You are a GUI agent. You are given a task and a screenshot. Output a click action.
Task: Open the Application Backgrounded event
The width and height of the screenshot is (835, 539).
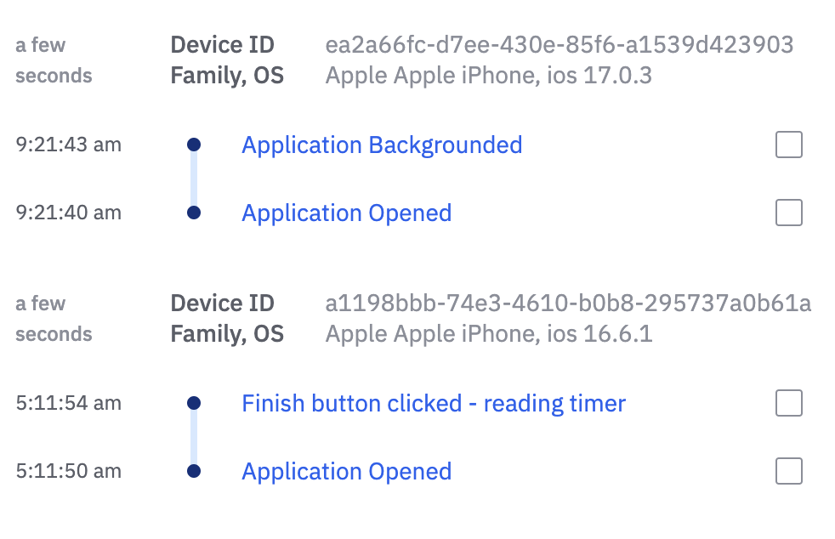[x=382, y=145]
